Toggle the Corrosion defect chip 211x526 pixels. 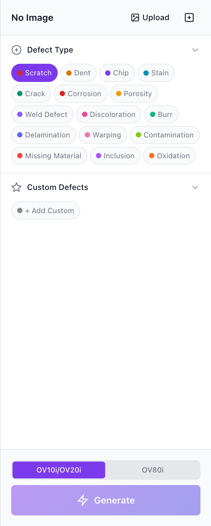(x=80, y=94)
